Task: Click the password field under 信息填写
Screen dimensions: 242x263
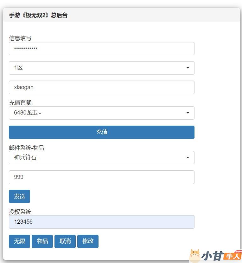Action: (101, 49)
